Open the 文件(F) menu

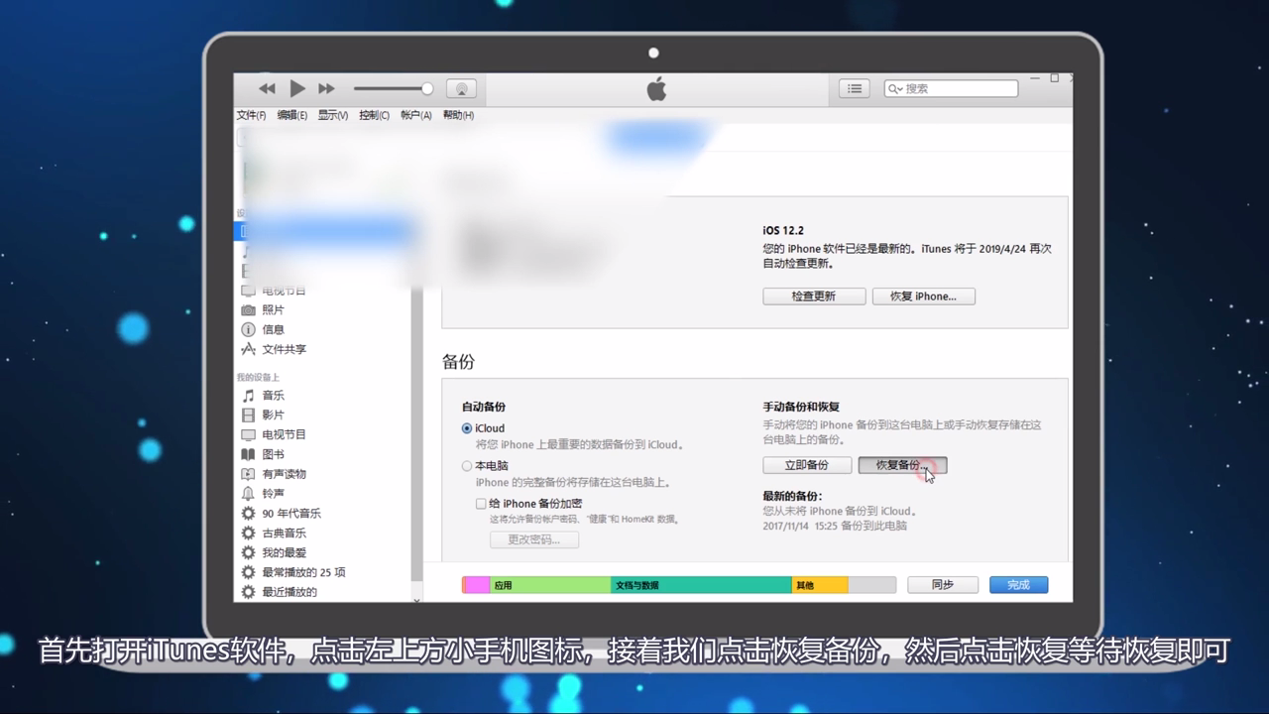[251, 115]
